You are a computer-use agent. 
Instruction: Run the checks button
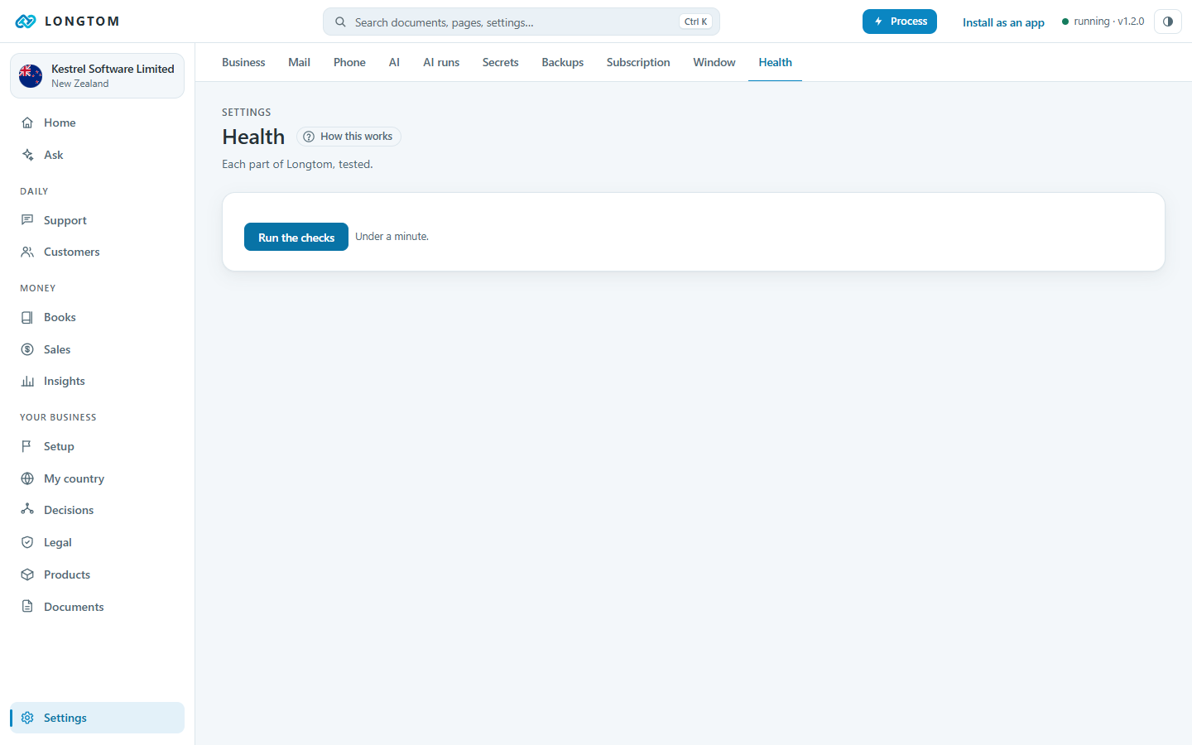pos(296,237)
